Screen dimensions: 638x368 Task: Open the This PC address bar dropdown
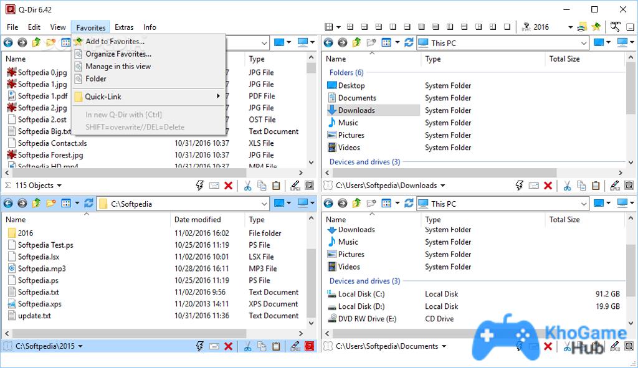pos(584,43)
